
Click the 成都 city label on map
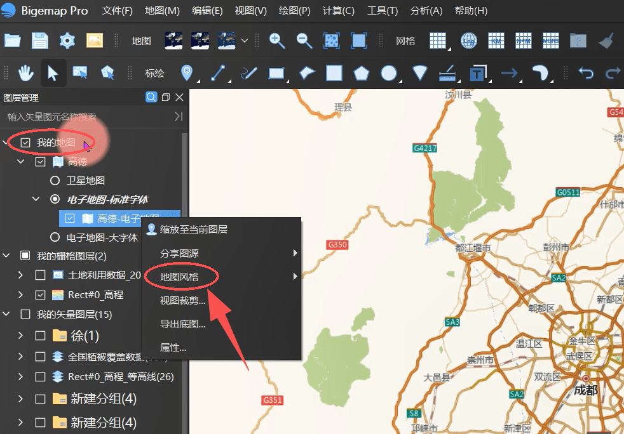click(586, 390)
